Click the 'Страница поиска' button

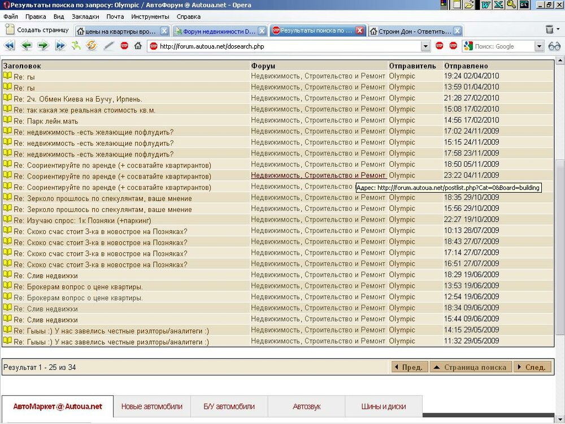[471, 367]
